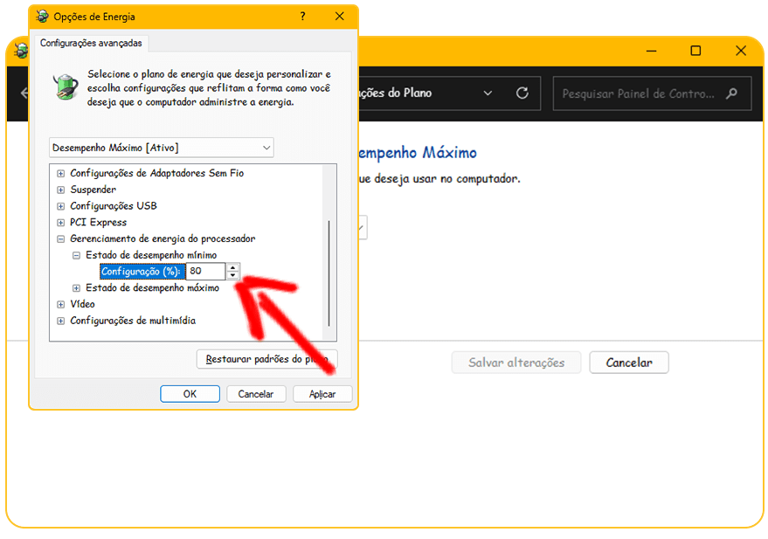
Task: Open the Desempenho Máximo [Ativo] plan dropdown
Action: pos(162,148)
